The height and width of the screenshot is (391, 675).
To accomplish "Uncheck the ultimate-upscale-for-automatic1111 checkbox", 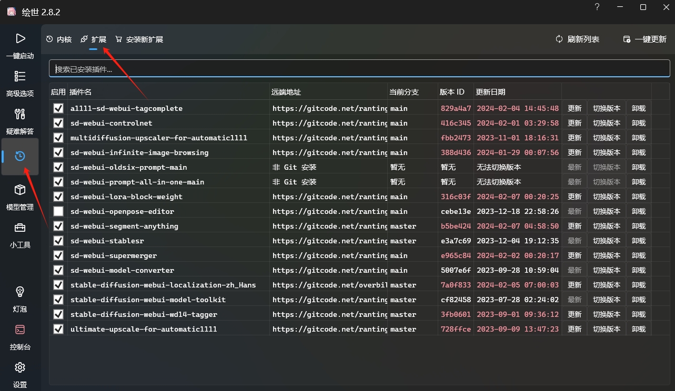I will [58, 329].
